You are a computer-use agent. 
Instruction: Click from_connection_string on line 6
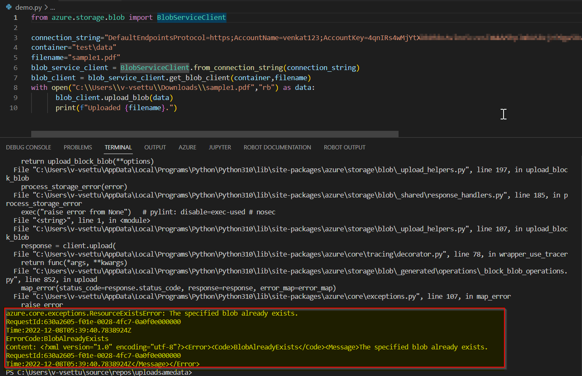click(238, 68)
